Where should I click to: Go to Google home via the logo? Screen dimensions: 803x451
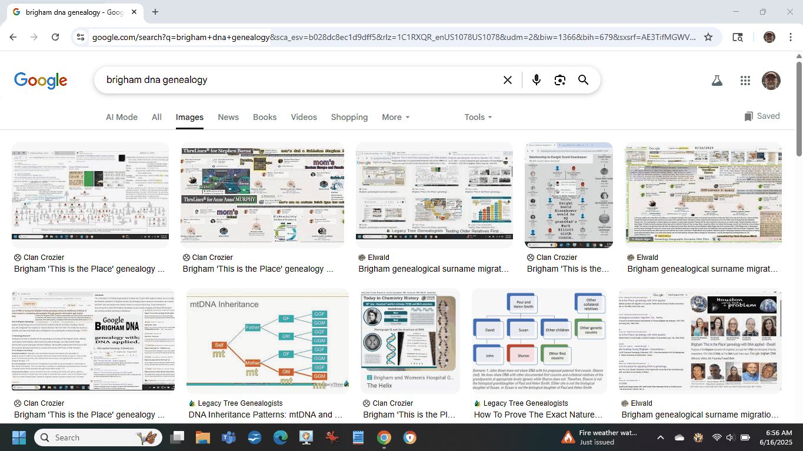click(41, 81)
